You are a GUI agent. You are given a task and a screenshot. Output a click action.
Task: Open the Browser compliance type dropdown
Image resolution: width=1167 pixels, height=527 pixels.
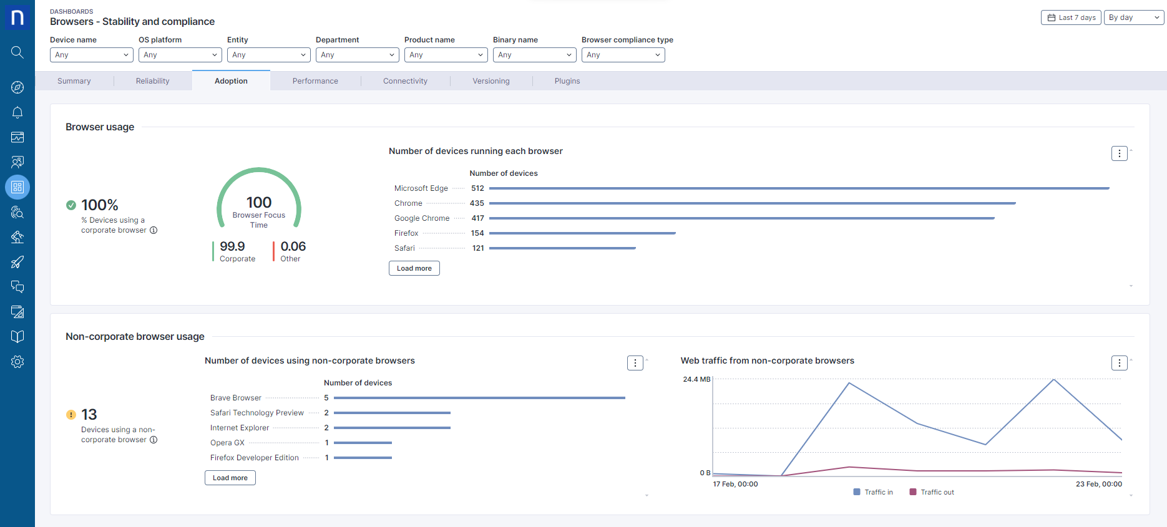(x=623, y=55)
